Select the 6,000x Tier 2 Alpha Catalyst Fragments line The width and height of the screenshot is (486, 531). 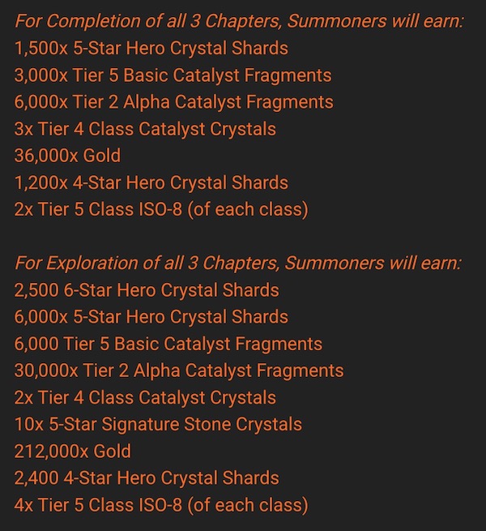pos(173,102)
